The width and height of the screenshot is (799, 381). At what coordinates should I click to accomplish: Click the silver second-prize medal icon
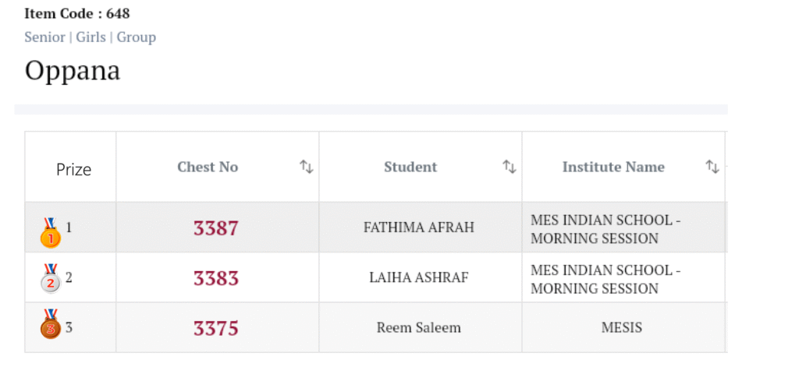click(51, 279)
